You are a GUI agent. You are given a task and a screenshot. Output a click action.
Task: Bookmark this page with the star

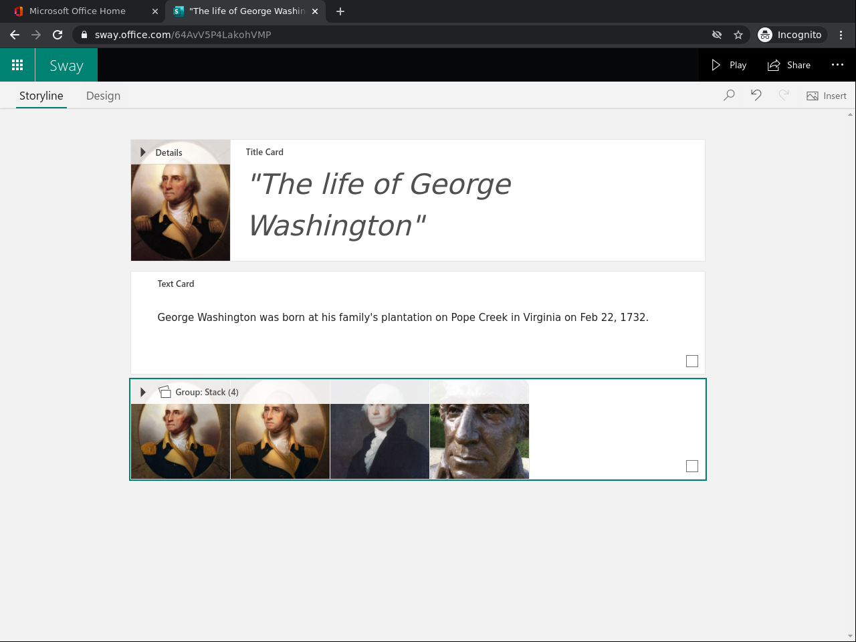point(738,35)
